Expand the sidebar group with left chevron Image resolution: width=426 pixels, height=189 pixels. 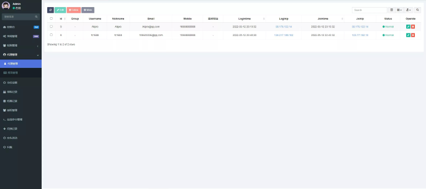21,46
